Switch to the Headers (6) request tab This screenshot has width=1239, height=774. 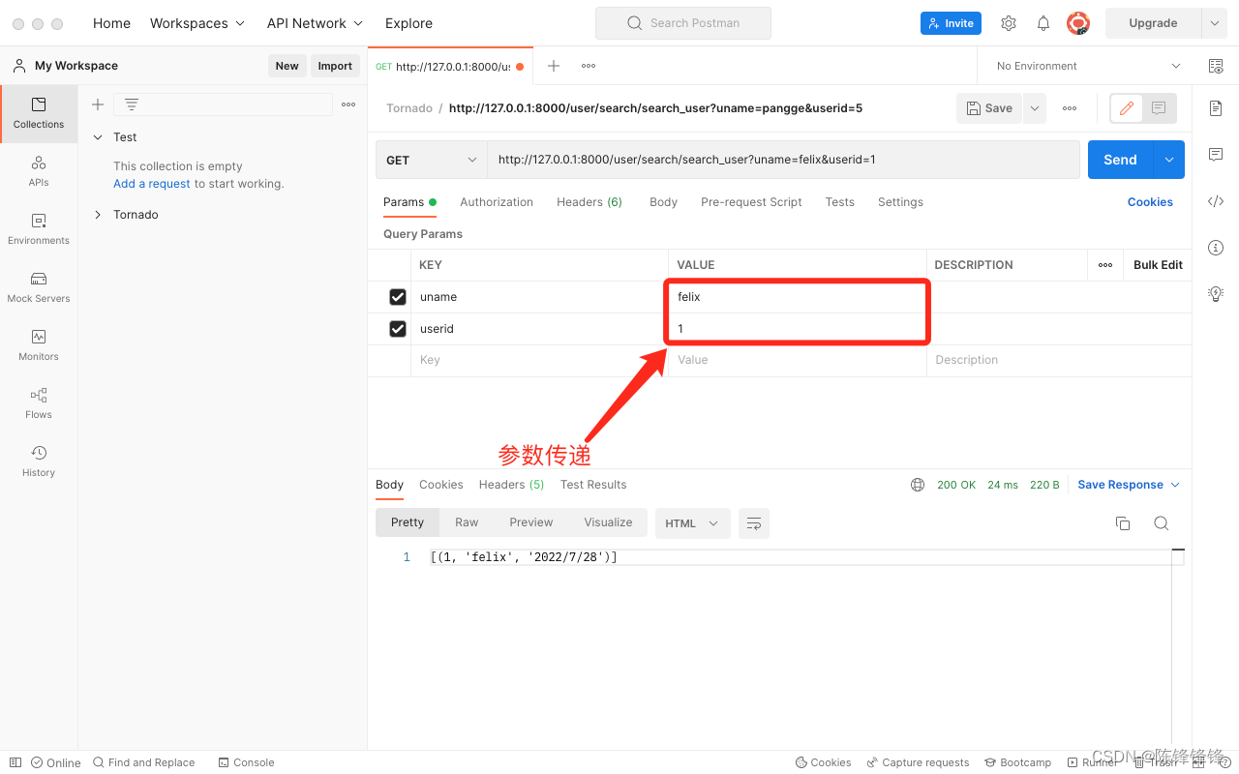[589, 202]
